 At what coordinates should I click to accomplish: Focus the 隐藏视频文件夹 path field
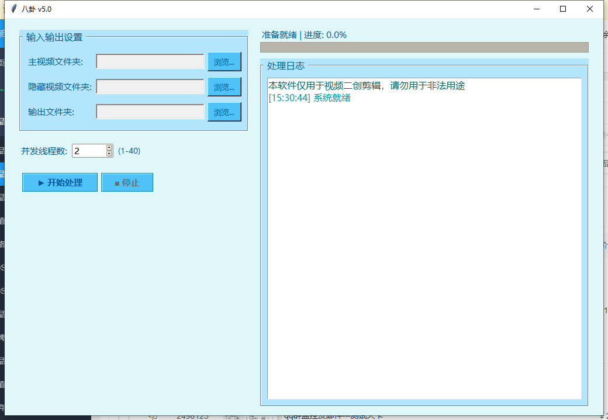click(150, 86)
